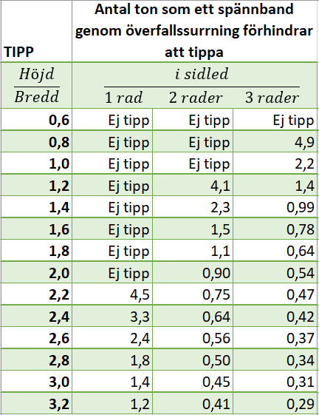Image resolution: width=319 pixels, height=415 pixels.
Task: Select the 3,0 row label cell
Action: (36, 382)
